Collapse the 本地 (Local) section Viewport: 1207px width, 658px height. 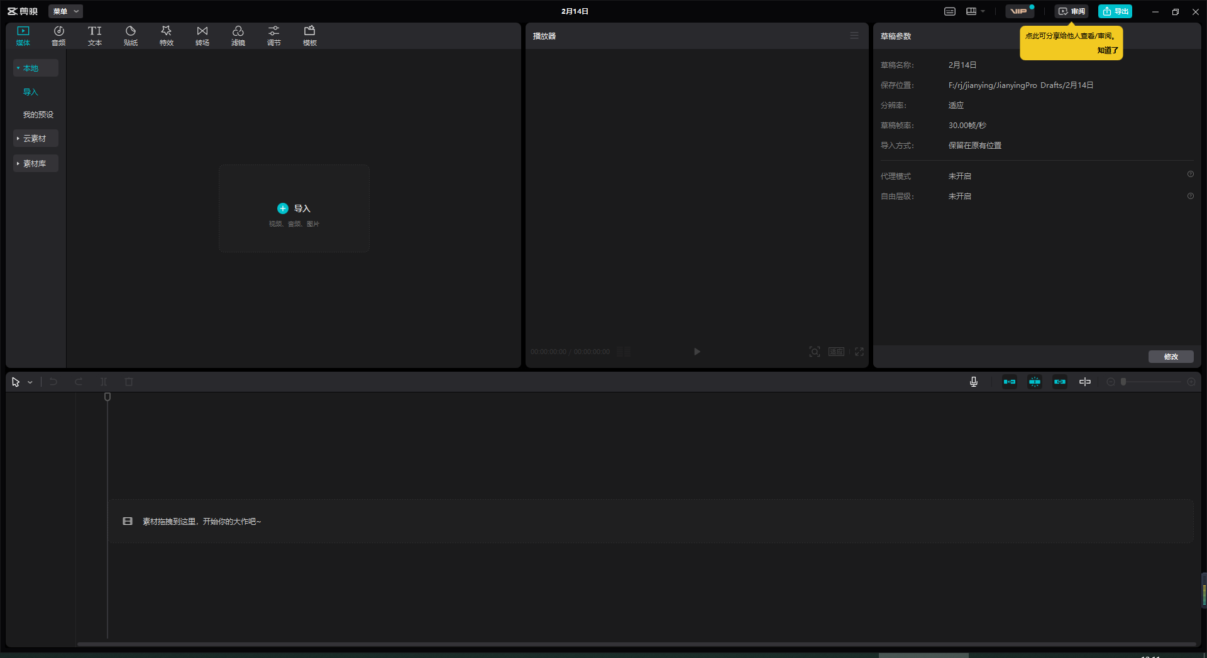pyautogui.click(x=36, y=68)
